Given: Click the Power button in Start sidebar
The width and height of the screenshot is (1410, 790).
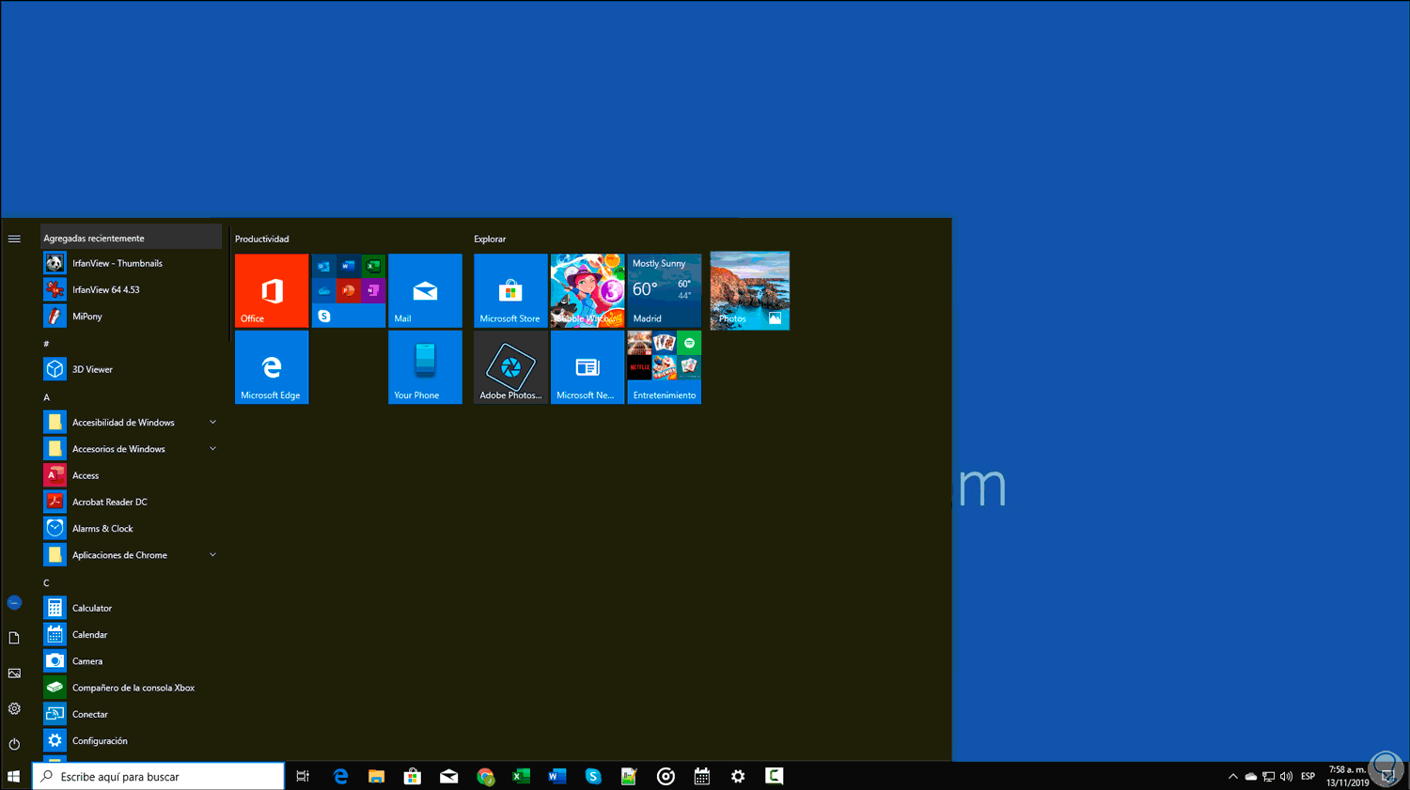Looking at the screenshot, I should coord(14,744).
